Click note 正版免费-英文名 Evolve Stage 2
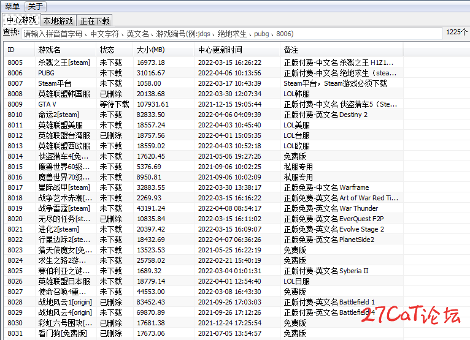The height and width of the screenshot is (340, 470). pyautogui.click(x=334, y=229)
